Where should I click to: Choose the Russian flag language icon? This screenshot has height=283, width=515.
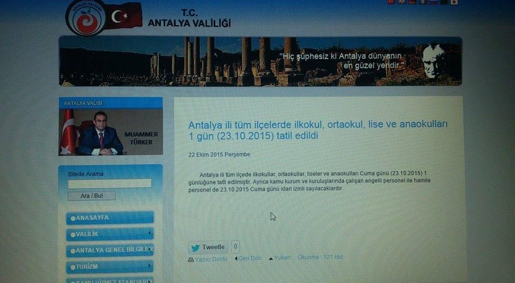point(433,2)
